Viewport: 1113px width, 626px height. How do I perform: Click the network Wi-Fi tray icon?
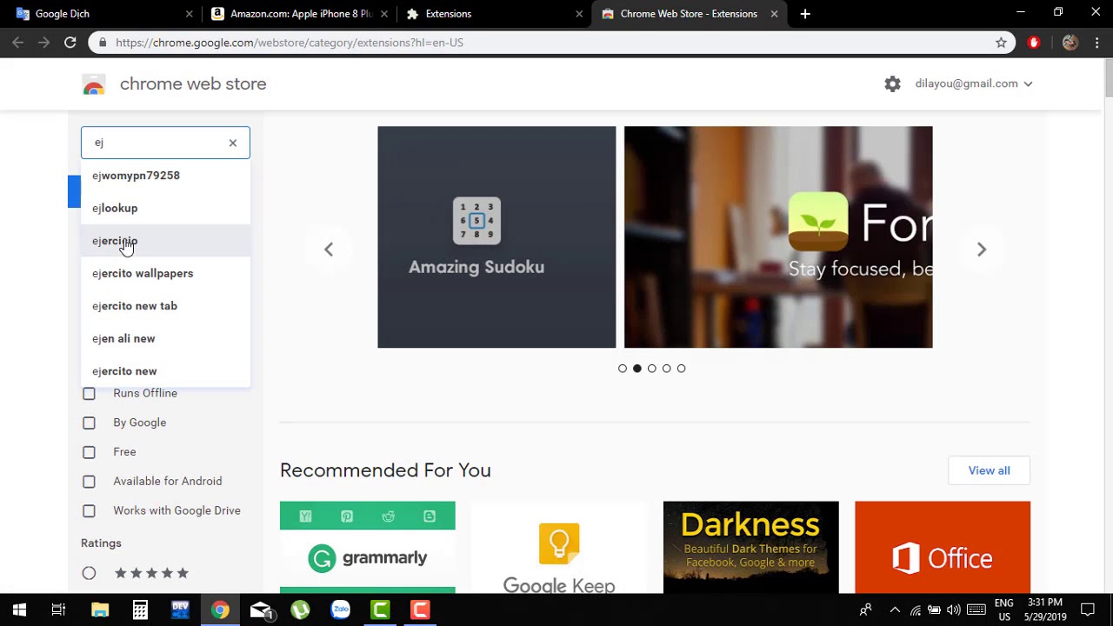(915, 609)
